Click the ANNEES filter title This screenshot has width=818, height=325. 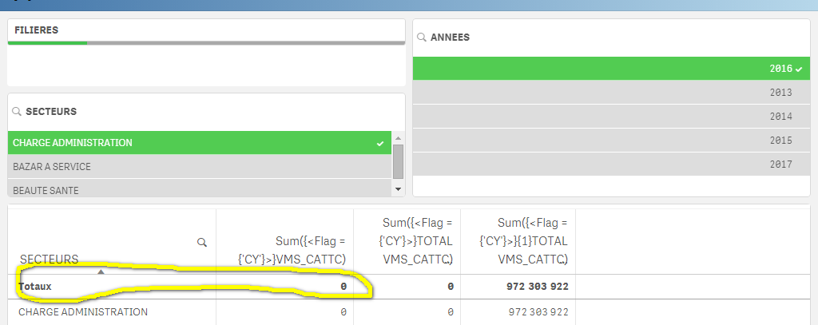pyautogui.click(x=450, y=38)
